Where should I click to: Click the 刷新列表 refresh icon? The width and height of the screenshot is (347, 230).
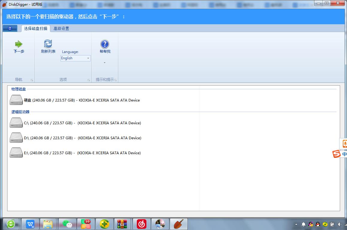[x=48, y=43]
